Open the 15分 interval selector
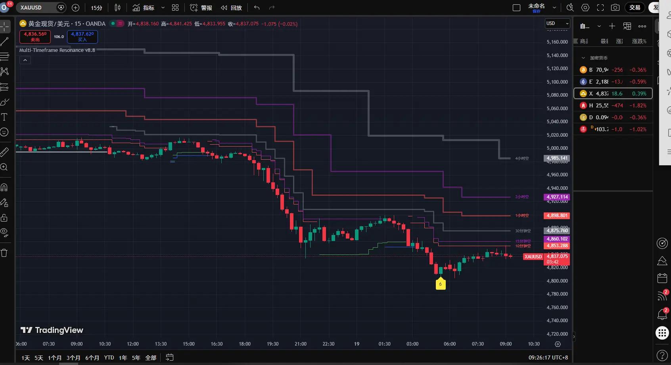The image size is (671, 365). click(x=96, y=8)
